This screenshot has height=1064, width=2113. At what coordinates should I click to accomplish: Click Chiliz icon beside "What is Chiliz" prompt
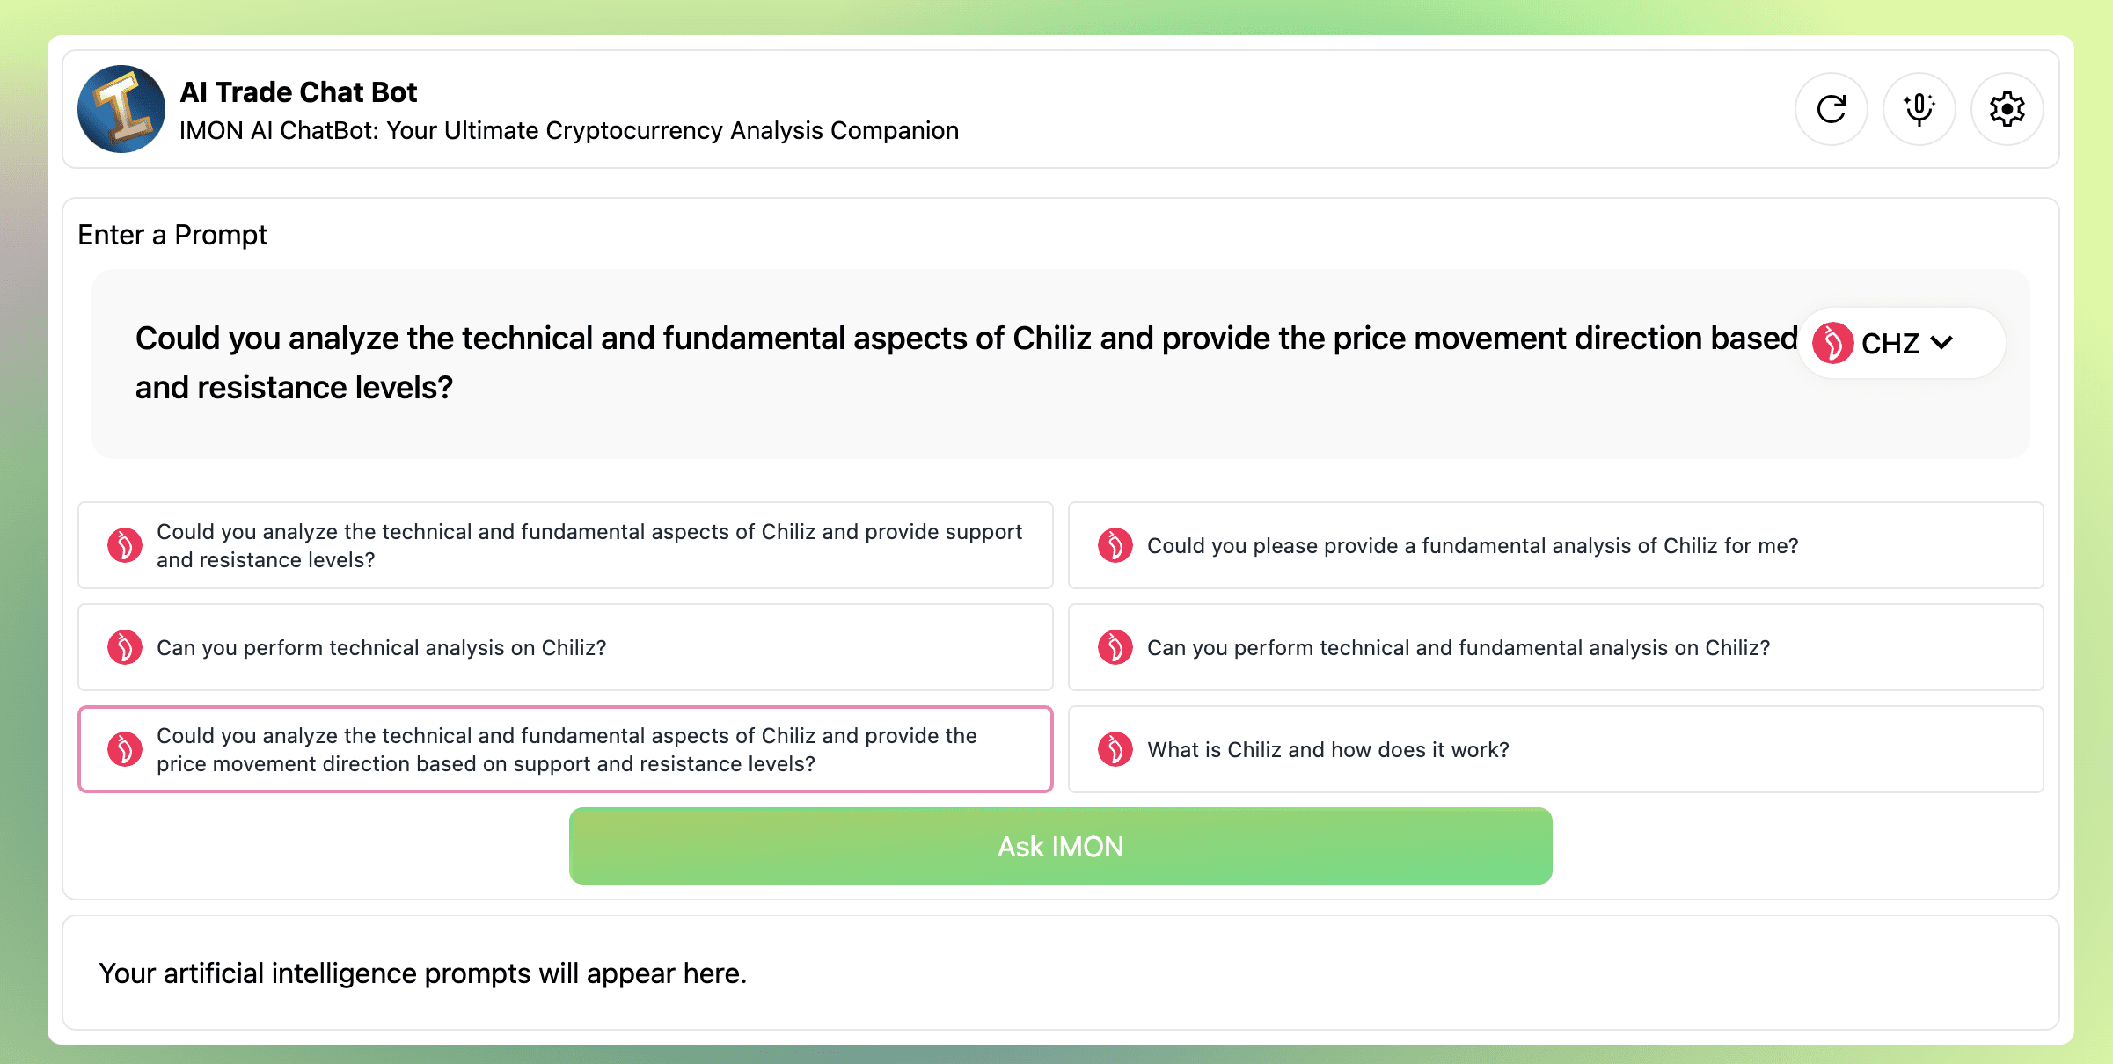(1115, 749)
